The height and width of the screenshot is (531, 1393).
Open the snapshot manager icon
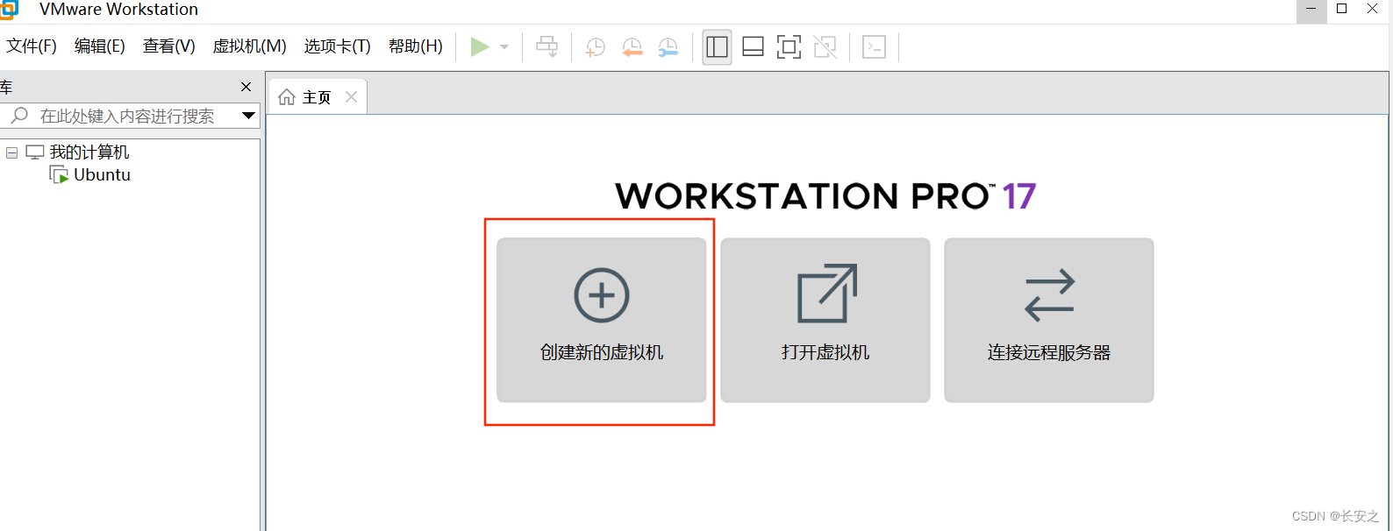pyautogui.click(x=668, y=46)
